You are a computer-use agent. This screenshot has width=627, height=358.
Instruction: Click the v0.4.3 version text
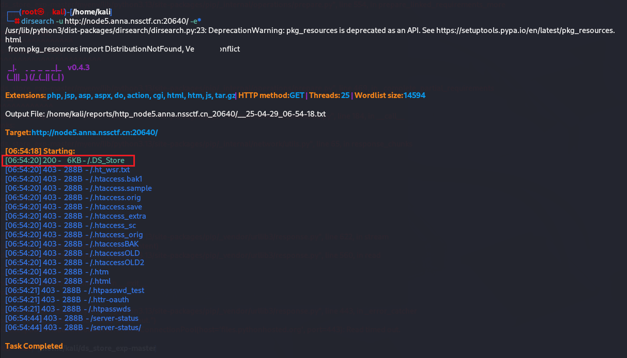(x=79, y=68)
